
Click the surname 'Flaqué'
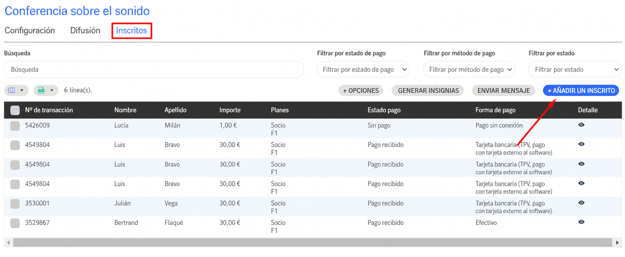pos(174,222)
